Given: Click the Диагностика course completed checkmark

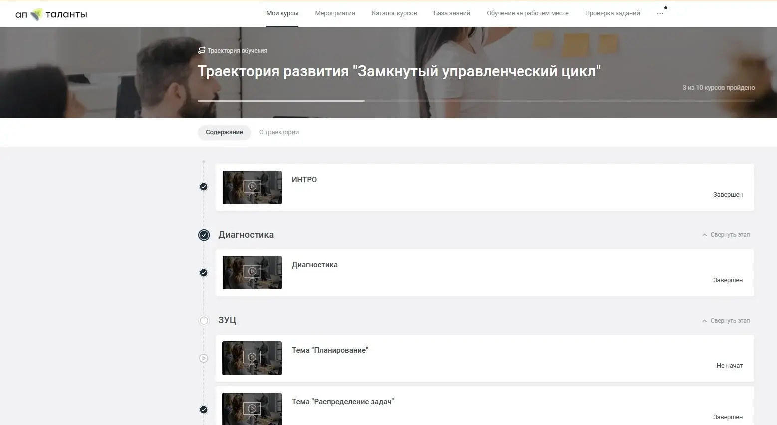Looking at the screenshot, I should tap(204, 273).
